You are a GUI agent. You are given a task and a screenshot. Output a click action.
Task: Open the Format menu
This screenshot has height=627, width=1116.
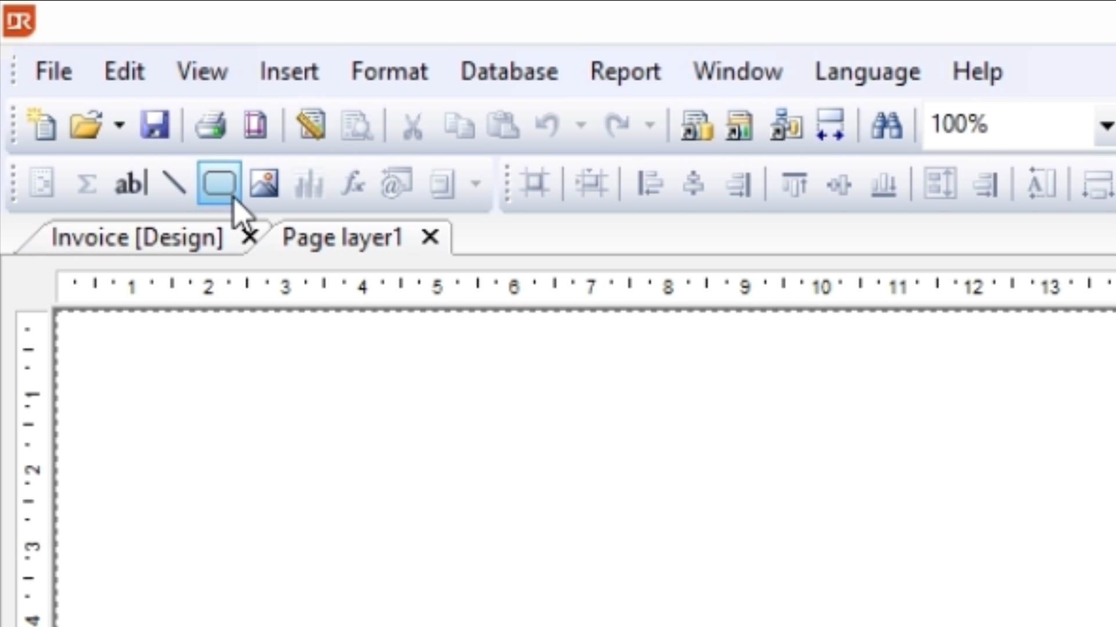point(389,71)
